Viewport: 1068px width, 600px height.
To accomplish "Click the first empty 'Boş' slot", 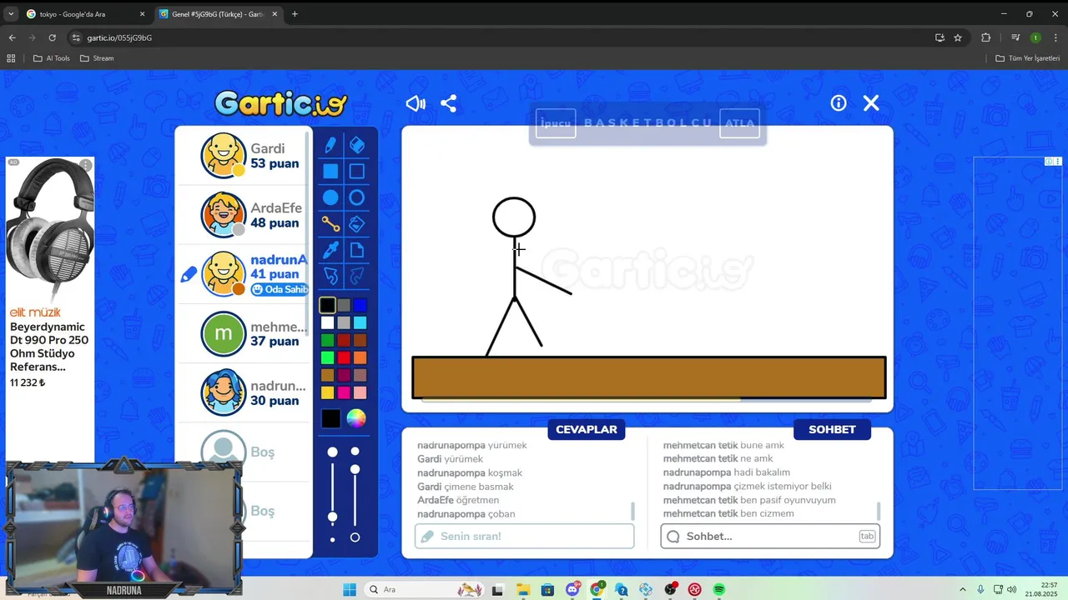I will [244, 452].
